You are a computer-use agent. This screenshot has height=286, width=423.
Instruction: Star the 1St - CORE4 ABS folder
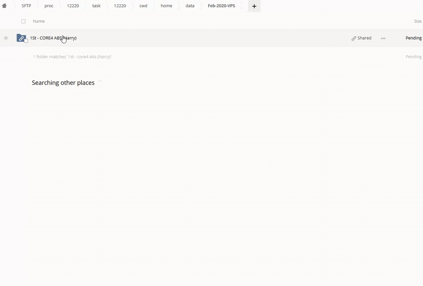point(6,38)
